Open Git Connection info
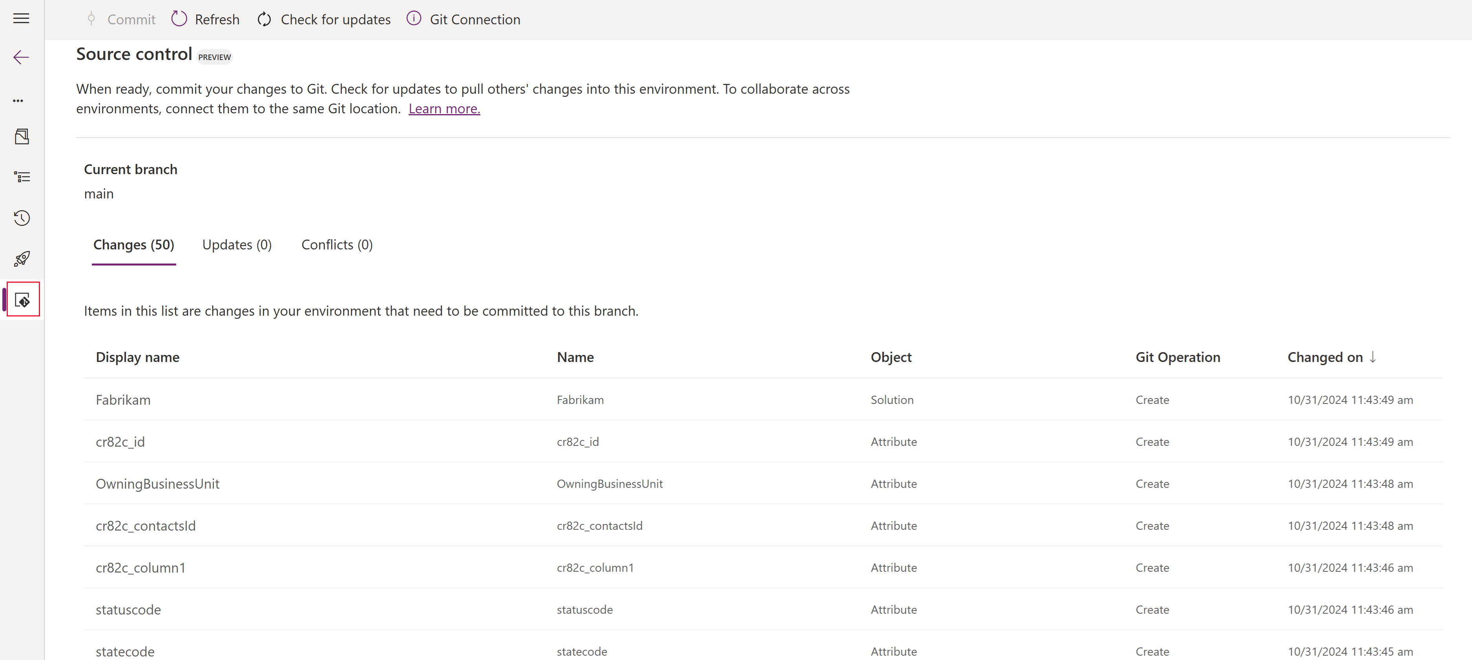The height and width of the screenshot is (660, 1472). click(x=463, y=20)
